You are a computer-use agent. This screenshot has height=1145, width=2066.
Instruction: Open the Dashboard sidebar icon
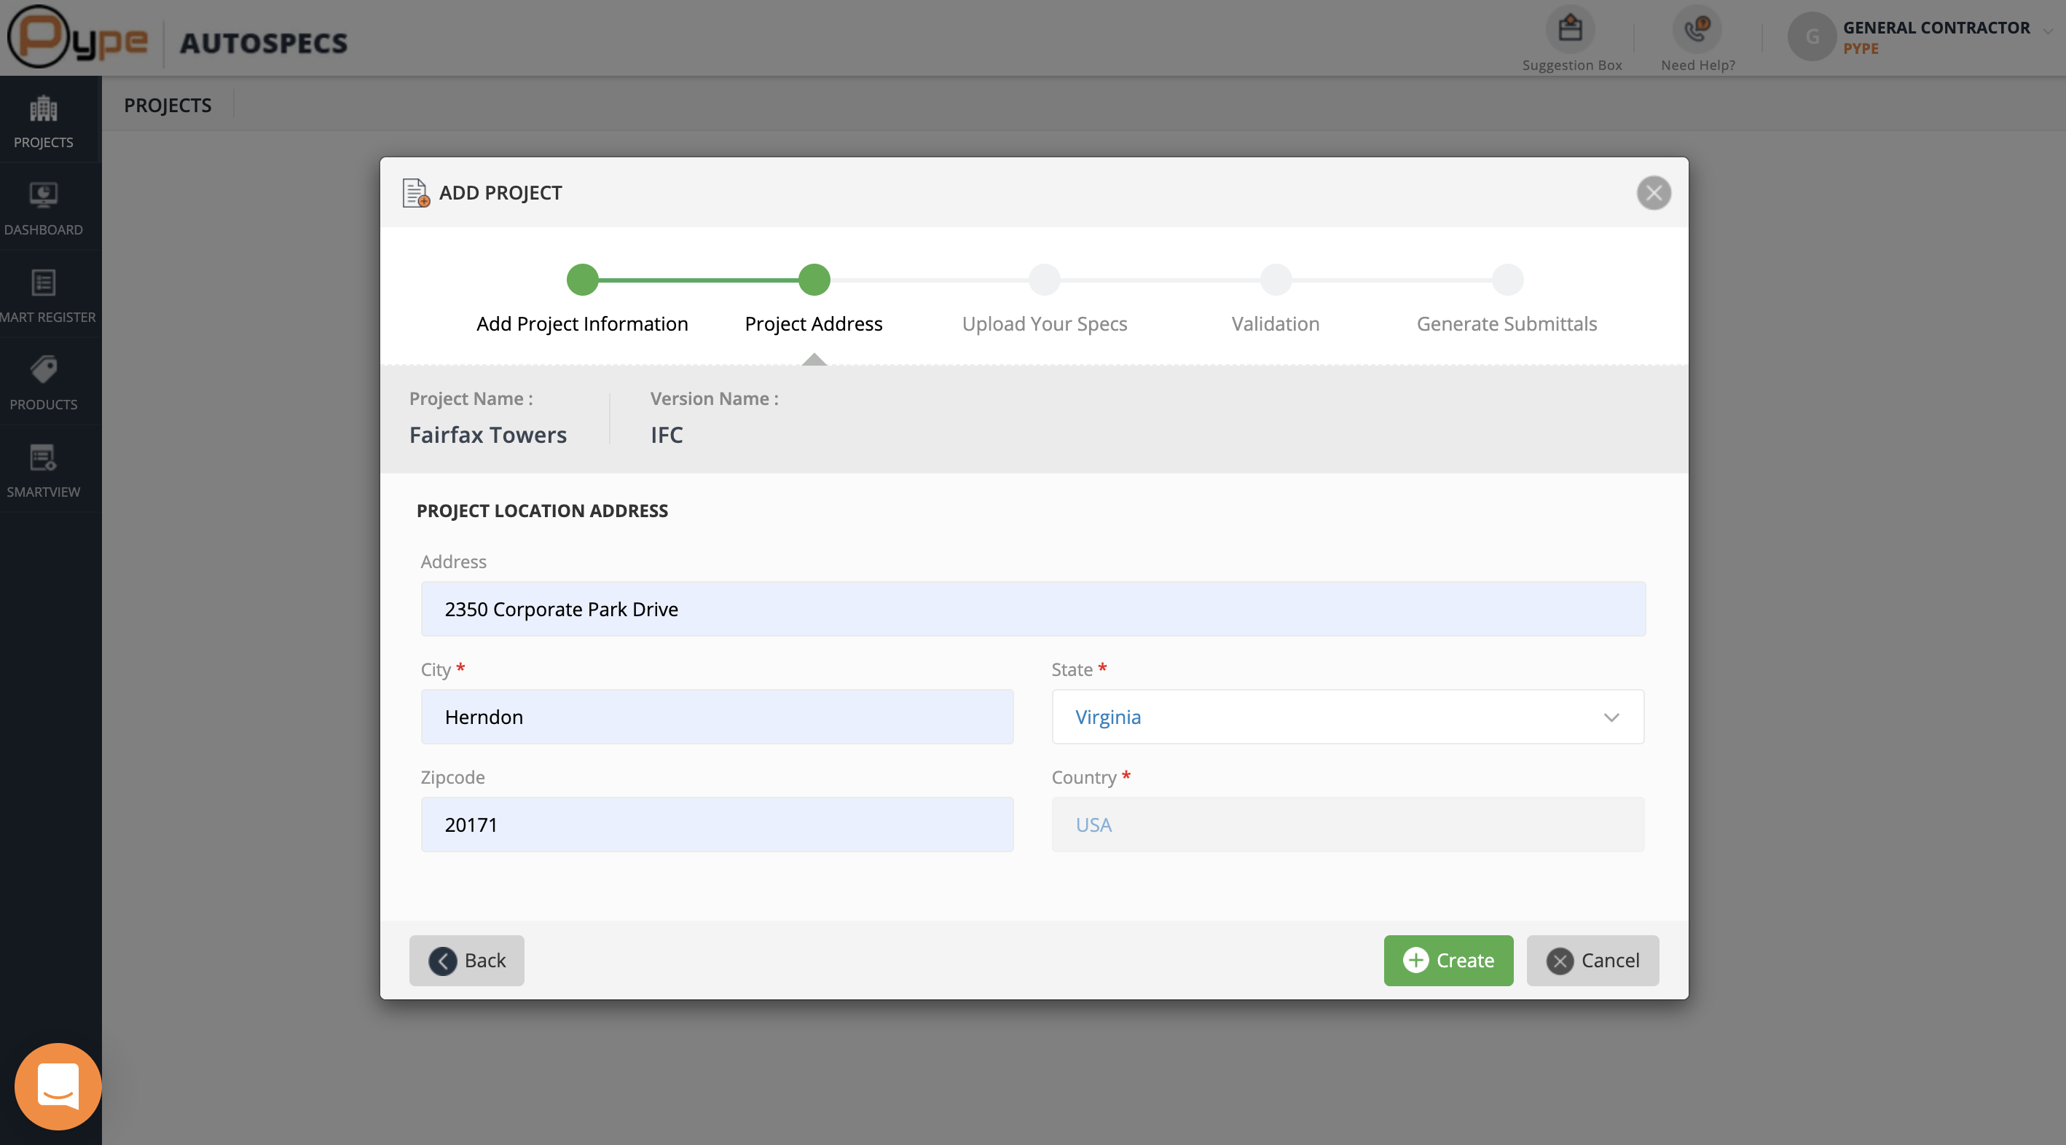coord(43,195)
